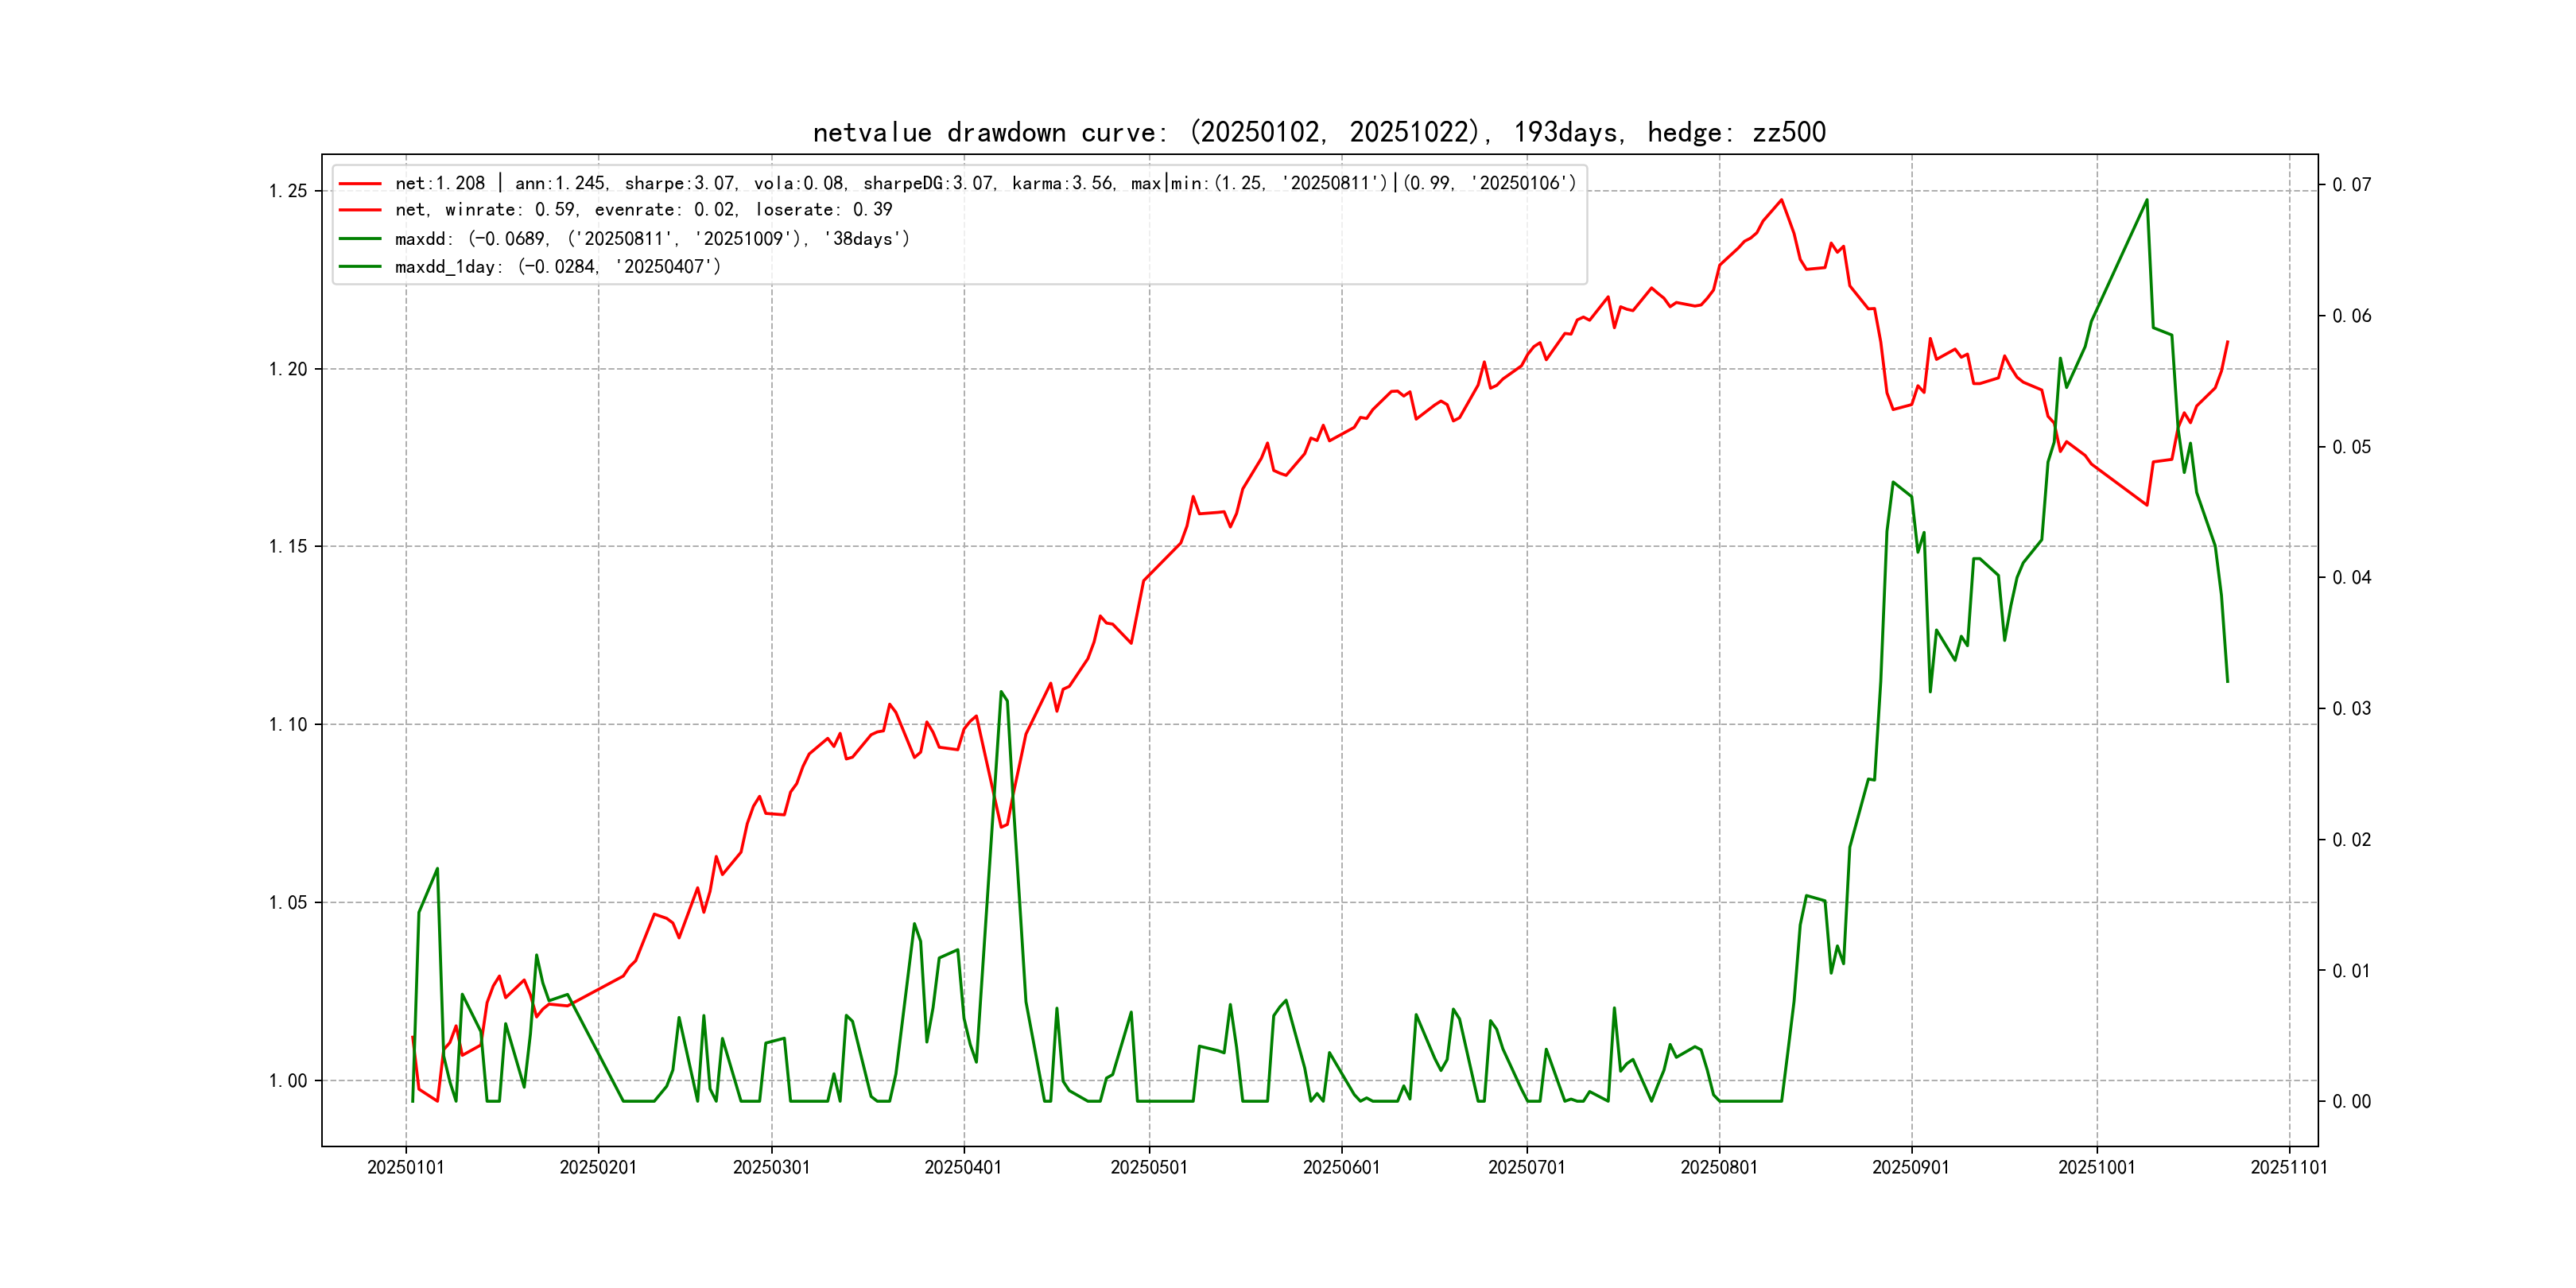Click the 1.15 left axis tick label
Screen dimensions: 2576x1288
[x=288, y=546]
